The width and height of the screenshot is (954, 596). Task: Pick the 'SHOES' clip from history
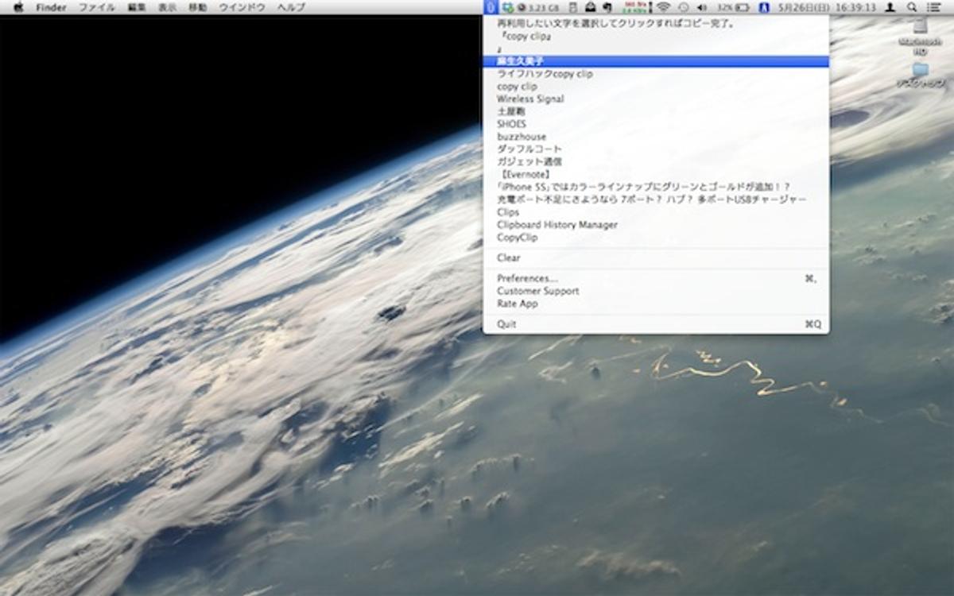pos(511,124)
